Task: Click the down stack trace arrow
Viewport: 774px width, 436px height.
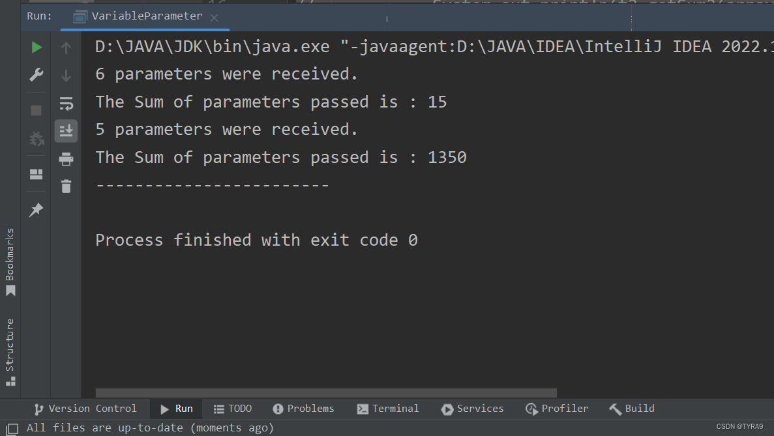Action: coord(65,76)
